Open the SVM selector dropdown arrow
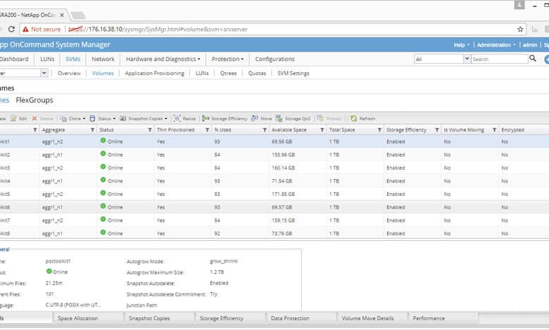The width and height of the screenshot is (549, 330). tap(44, 73)
